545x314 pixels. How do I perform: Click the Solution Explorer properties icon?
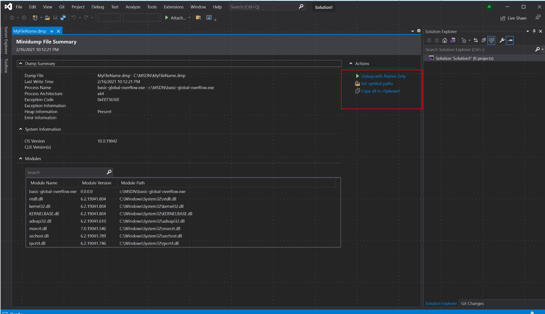[x=501, y=40]
